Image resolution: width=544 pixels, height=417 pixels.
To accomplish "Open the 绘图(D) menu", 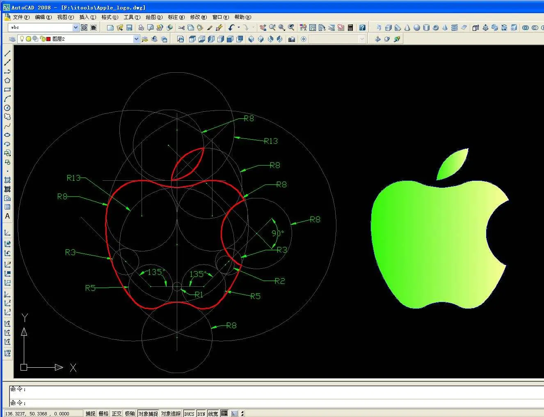I will click(154, 17).
